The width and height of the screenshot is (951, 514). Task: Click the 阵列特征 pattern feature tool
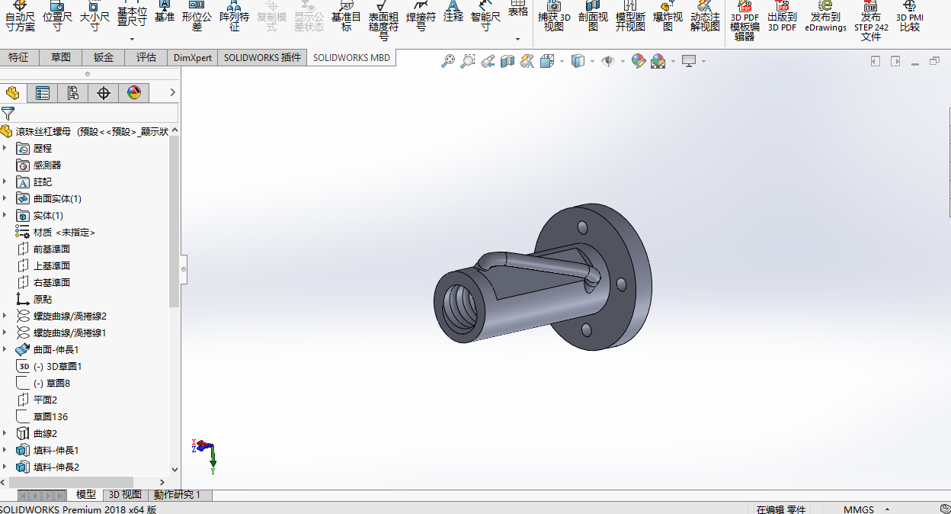click(x=234, y=16)
